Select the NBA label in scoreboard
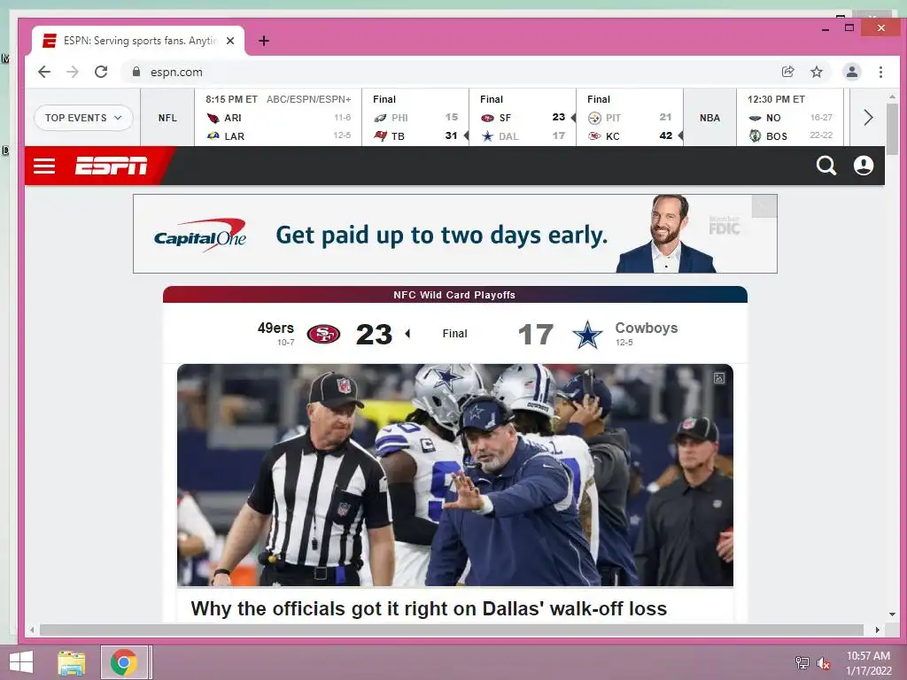 pyautogui.click(x=709, y=118)
